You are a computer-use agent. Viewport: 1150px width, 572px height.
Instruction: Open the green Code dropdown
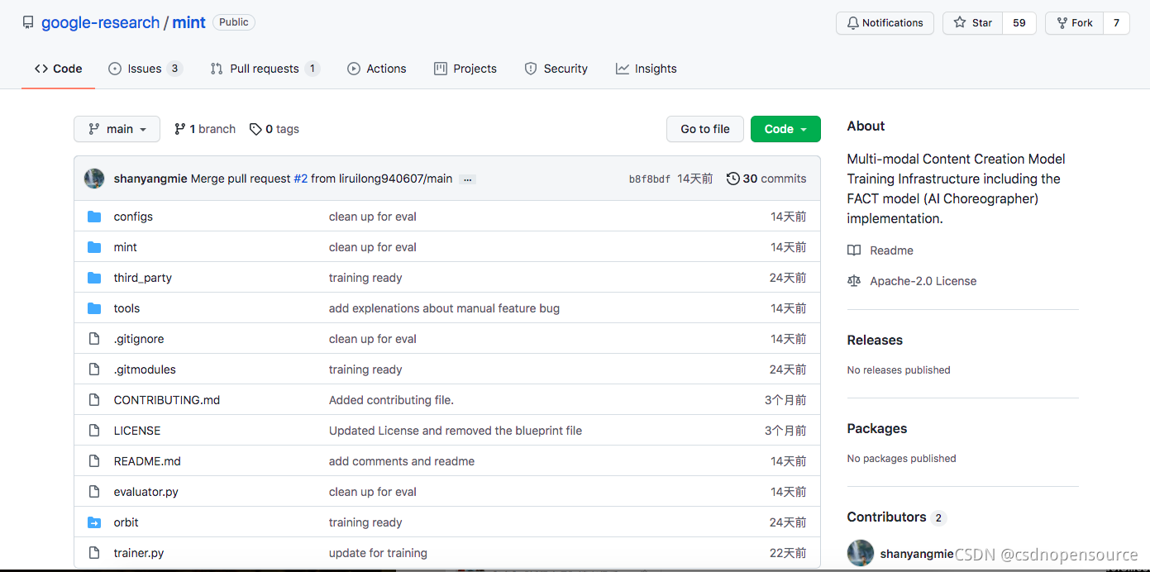785,129
